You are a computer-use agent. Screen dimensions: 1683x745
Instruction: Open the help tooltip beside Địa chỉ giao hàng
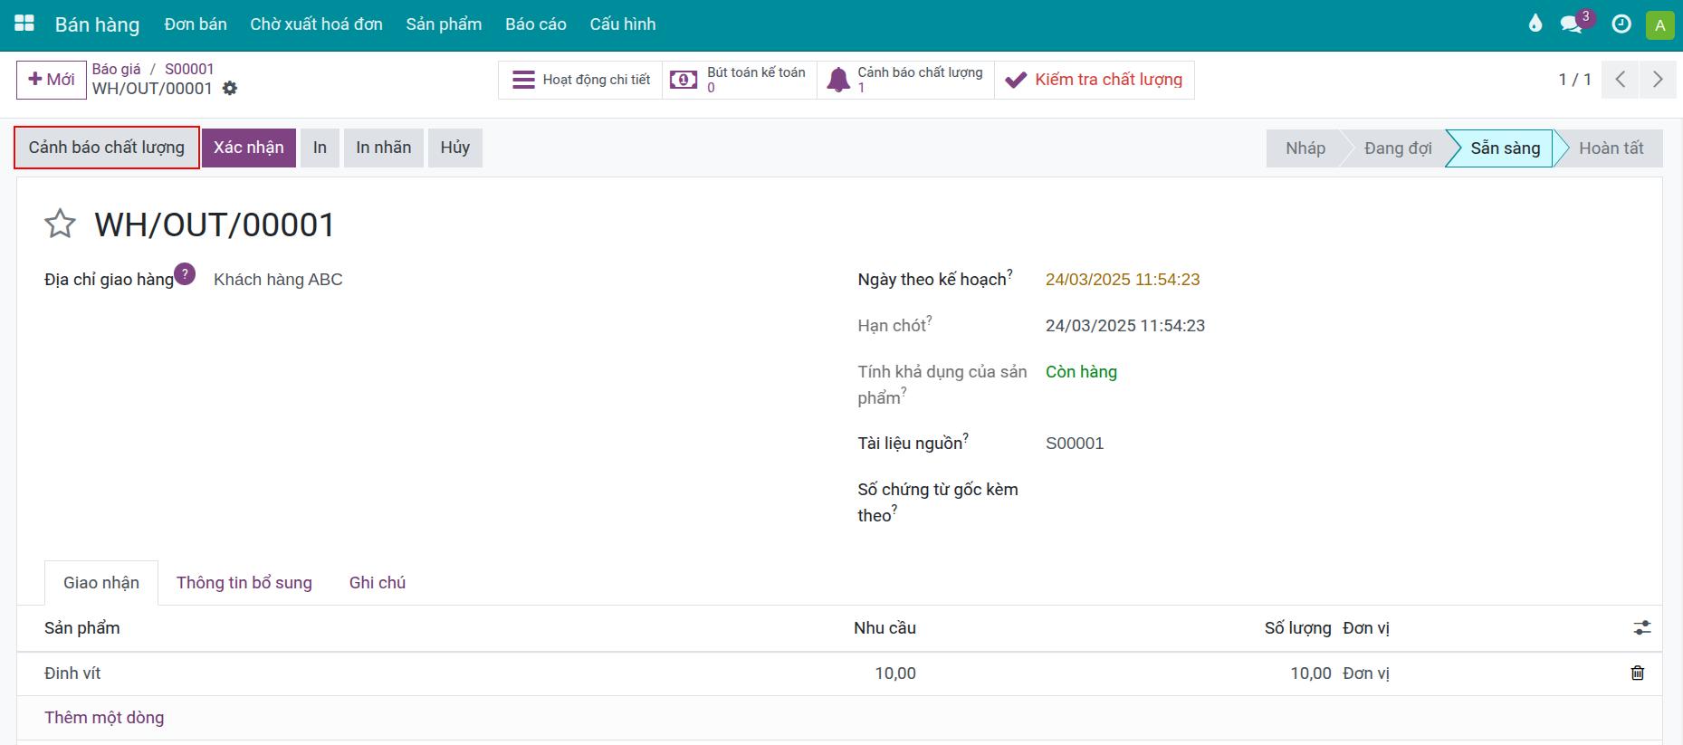(185, 274)
